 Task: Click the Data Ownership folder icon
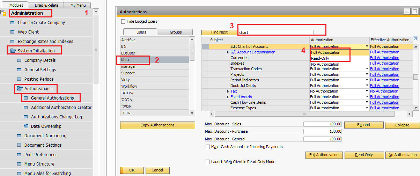point(26,126)
